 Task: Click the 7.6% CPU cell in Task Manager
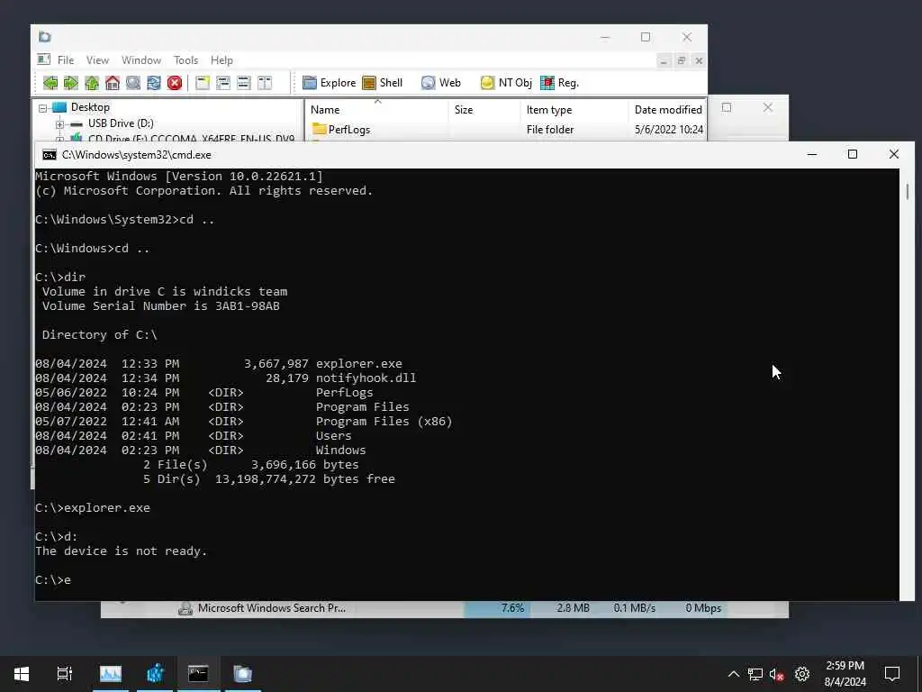[x=497, y=608]
